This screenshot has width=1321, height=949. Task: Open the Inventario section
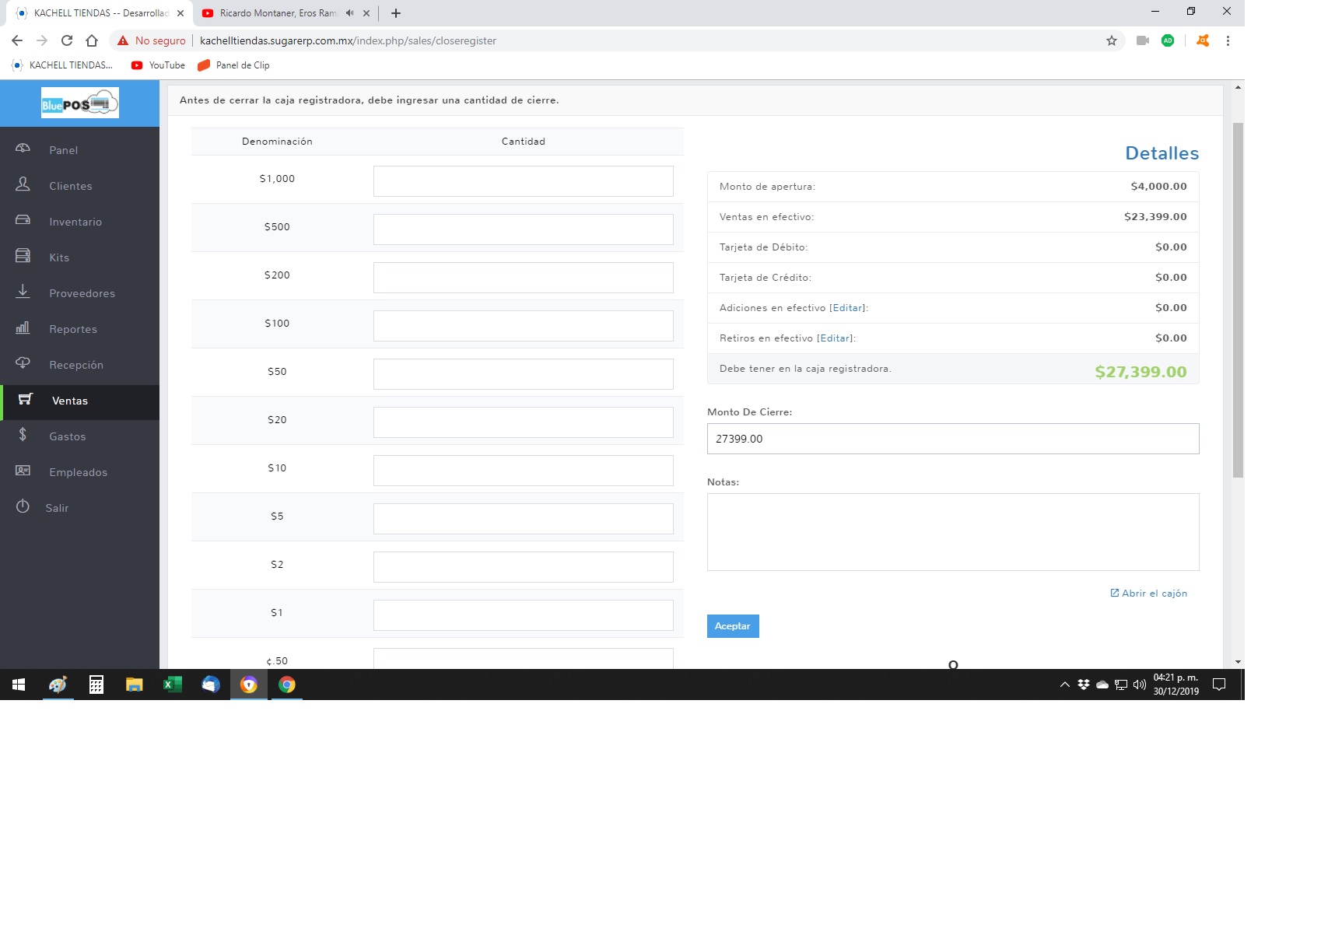[x=75, y=222]
